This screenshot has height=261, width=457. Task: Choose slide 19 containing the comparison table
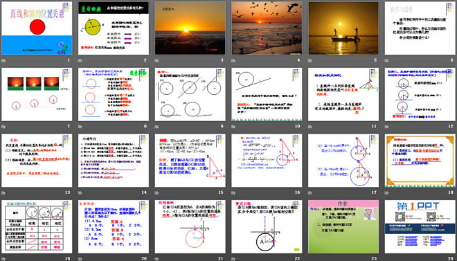tap(37, 226)
